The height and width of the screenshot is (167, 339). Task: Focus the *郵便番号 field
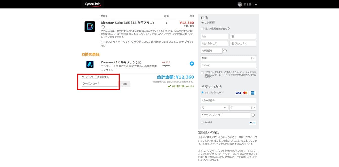(x=212, y=51)
